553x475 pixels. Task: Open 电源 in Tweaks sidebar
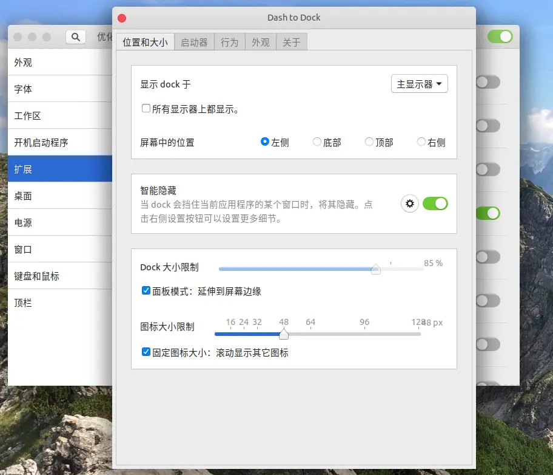tap(60, 223)
